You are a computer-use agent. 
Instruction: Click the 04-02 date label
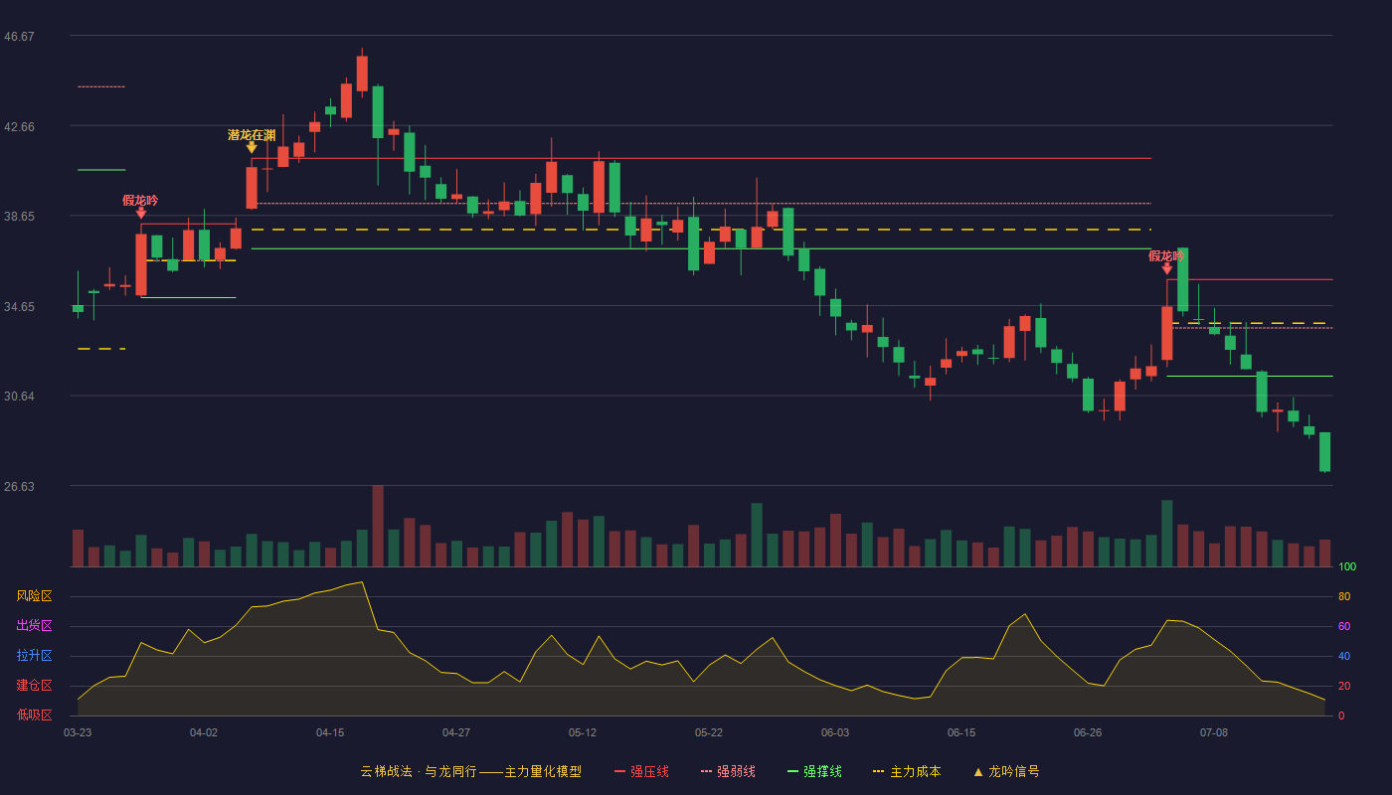tap(204, 732)
